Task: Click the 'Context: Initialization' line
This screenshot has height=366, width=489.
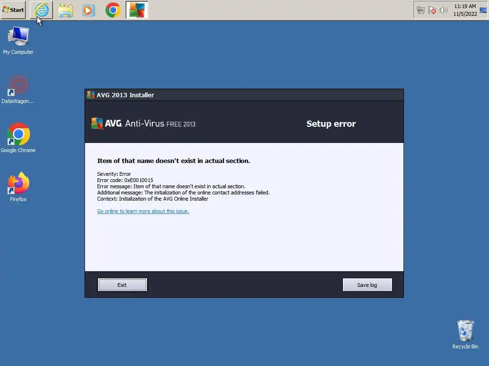Action: tap(152, 199)
